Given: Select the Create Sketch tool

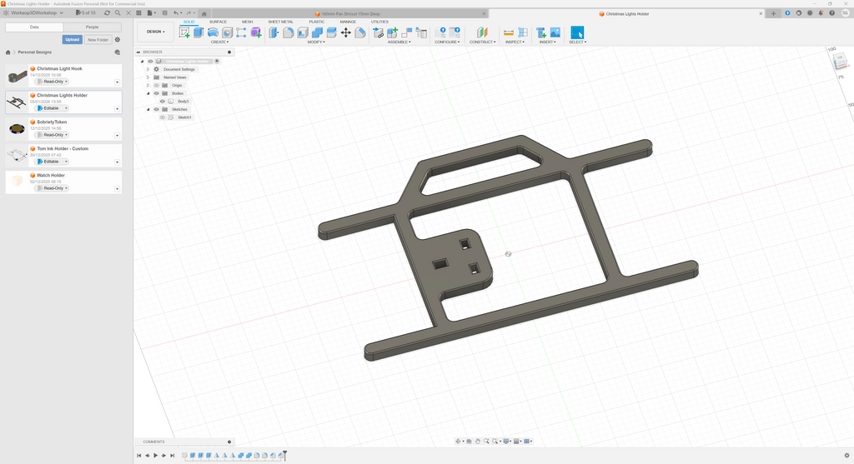Looking at the screenshot, I should 184,32.
